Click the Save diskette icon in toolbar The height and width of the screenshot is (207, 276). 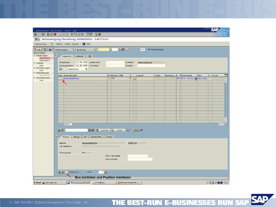[43, 34]
